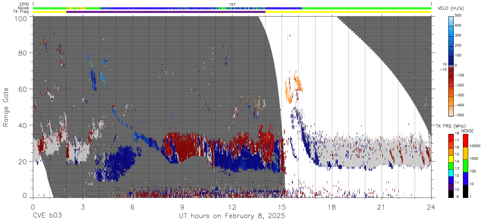Screen dimensions: 485x224
Task: Click hour 18 on the time axis
Action: pos(331,207)
